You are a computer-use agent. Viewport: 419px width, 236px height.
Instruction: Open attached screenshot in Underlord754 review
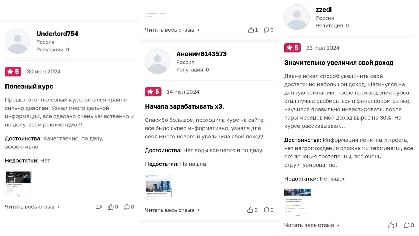[x=18, y=184]
